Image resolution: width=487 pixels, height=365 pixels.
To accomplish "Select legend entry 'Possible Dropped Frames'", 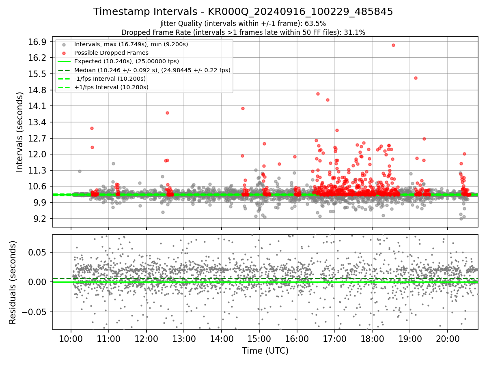I will (x=111, y=53).
